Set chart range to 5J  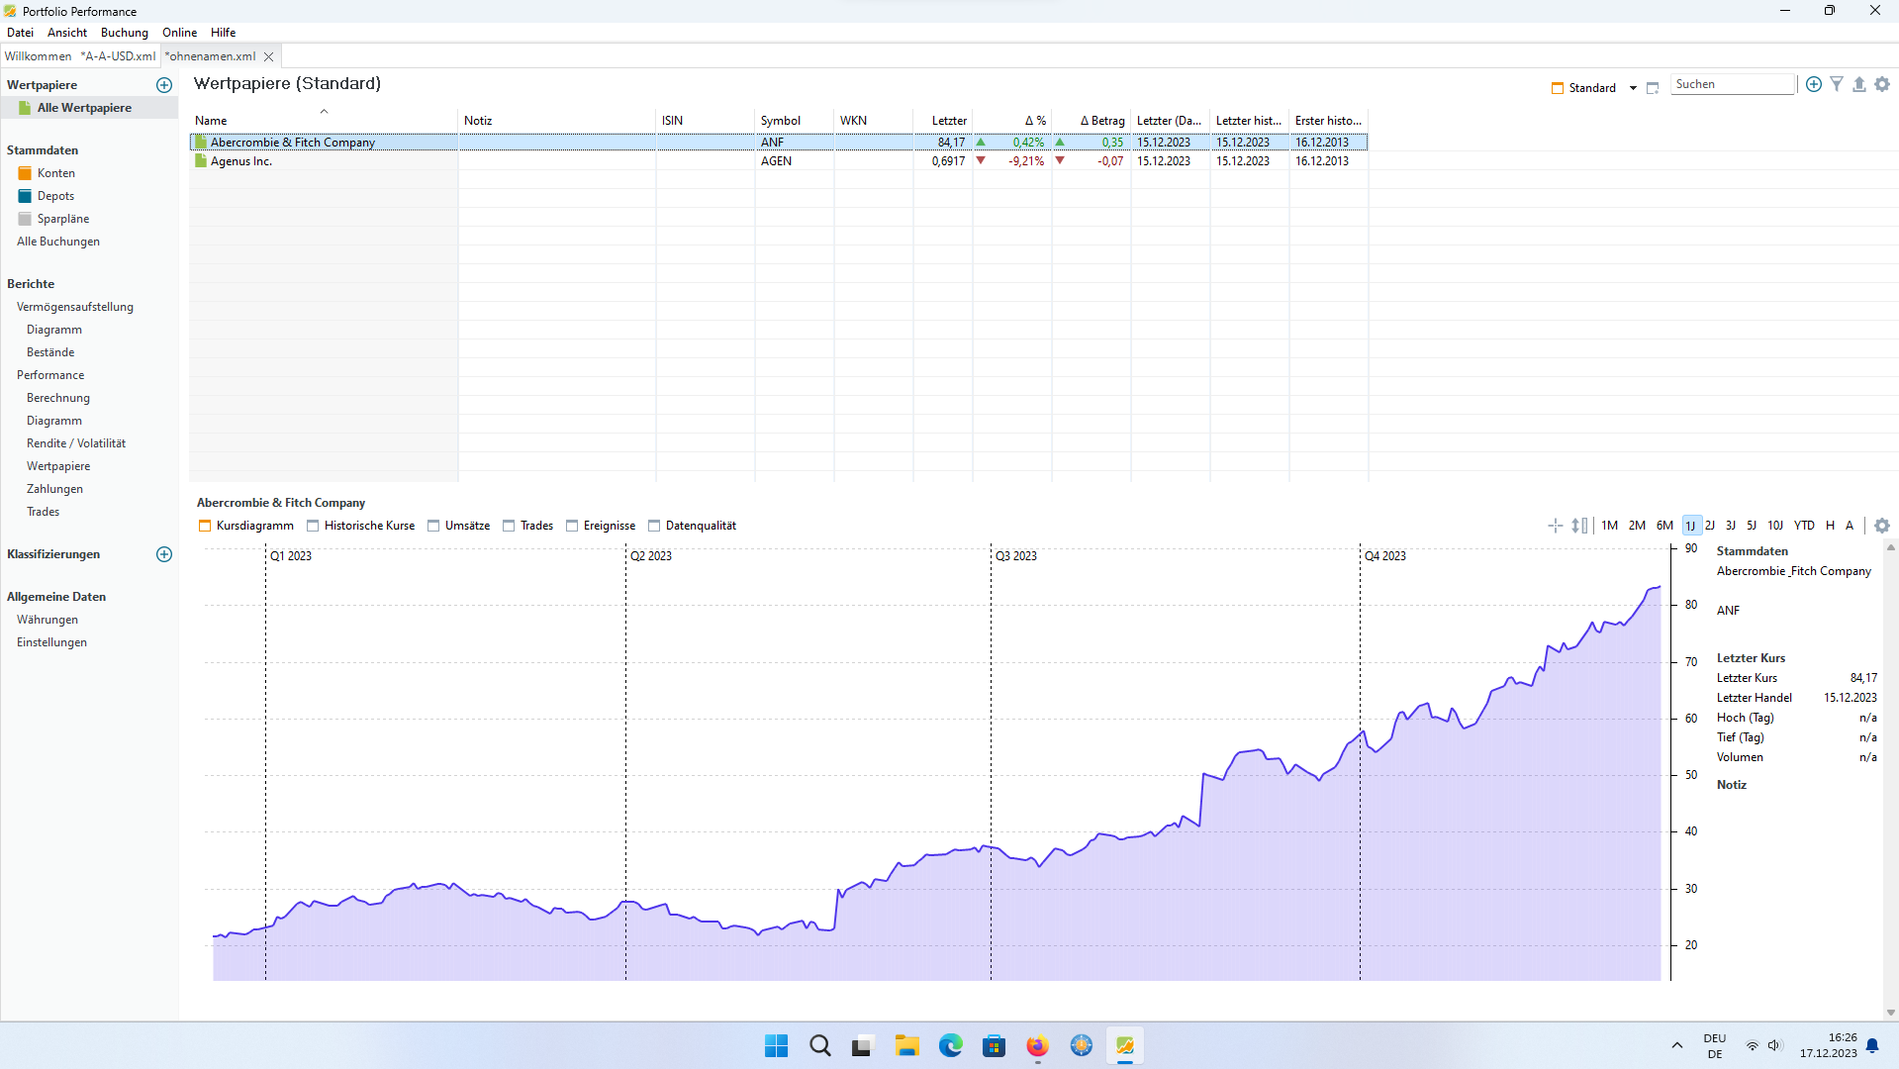[x=1752, y=526]
